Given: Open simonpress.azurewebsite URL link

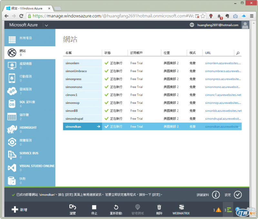Looking at the screenshot, I should click(223, 79).
